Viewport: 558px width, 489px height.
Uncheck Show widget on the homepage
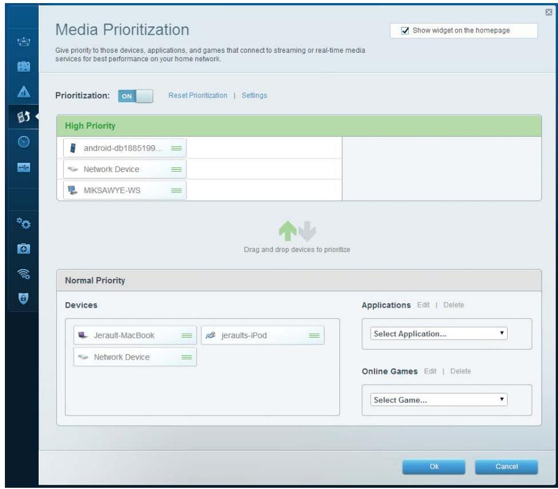(x=405, y=31)
